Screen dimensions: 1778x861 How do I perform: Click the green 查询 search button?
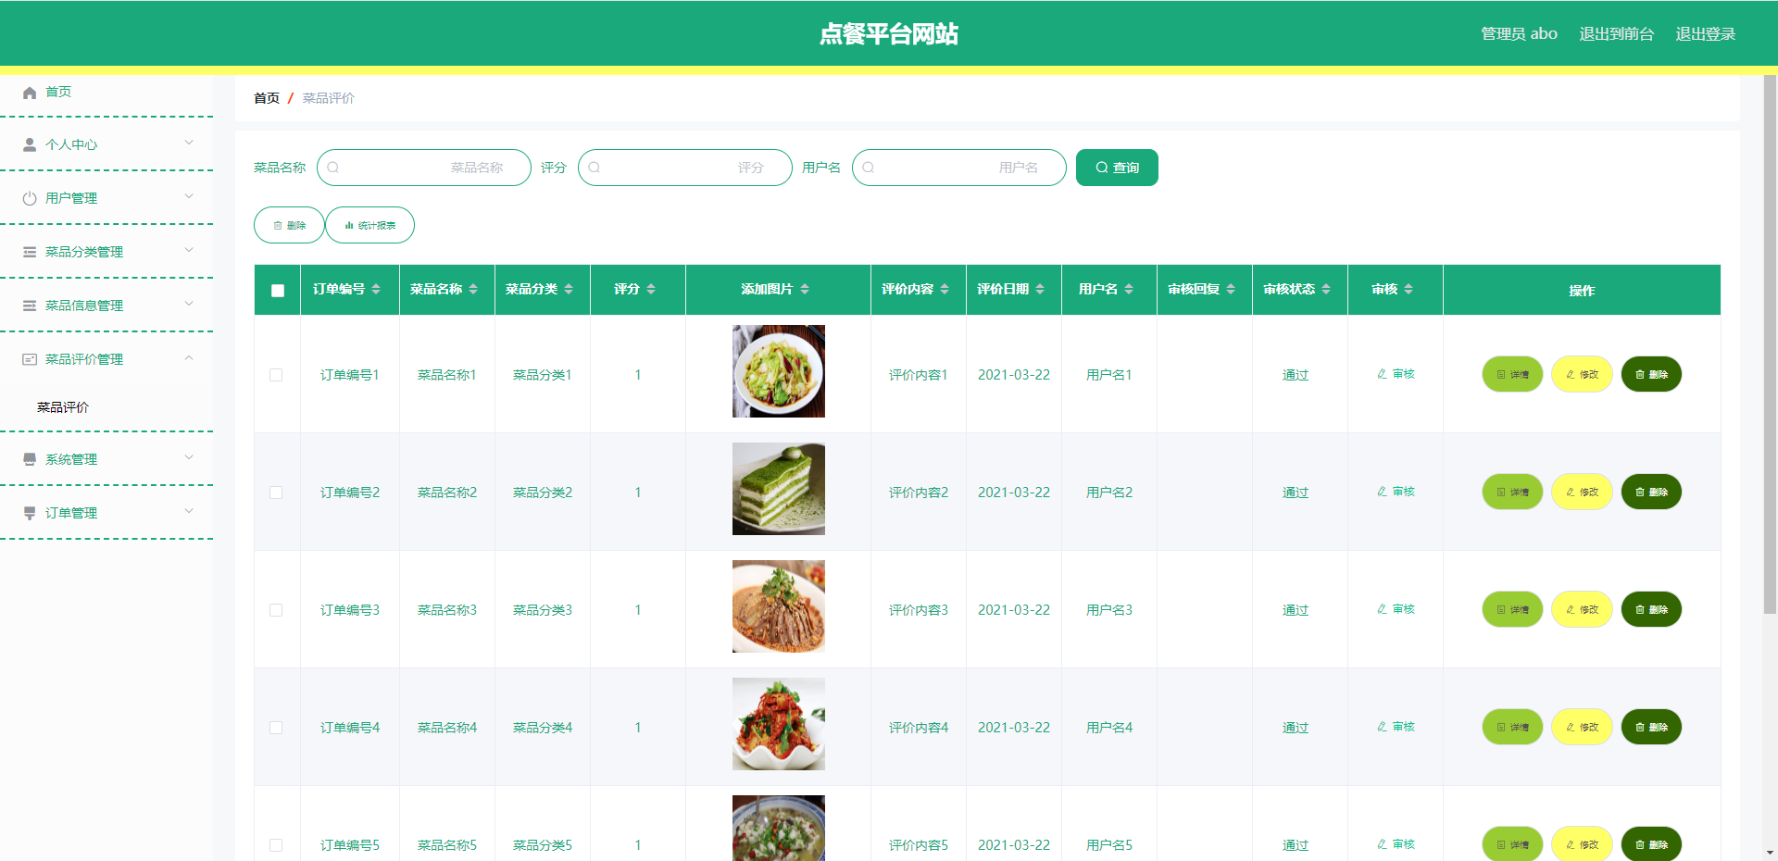coord(1117,168)
